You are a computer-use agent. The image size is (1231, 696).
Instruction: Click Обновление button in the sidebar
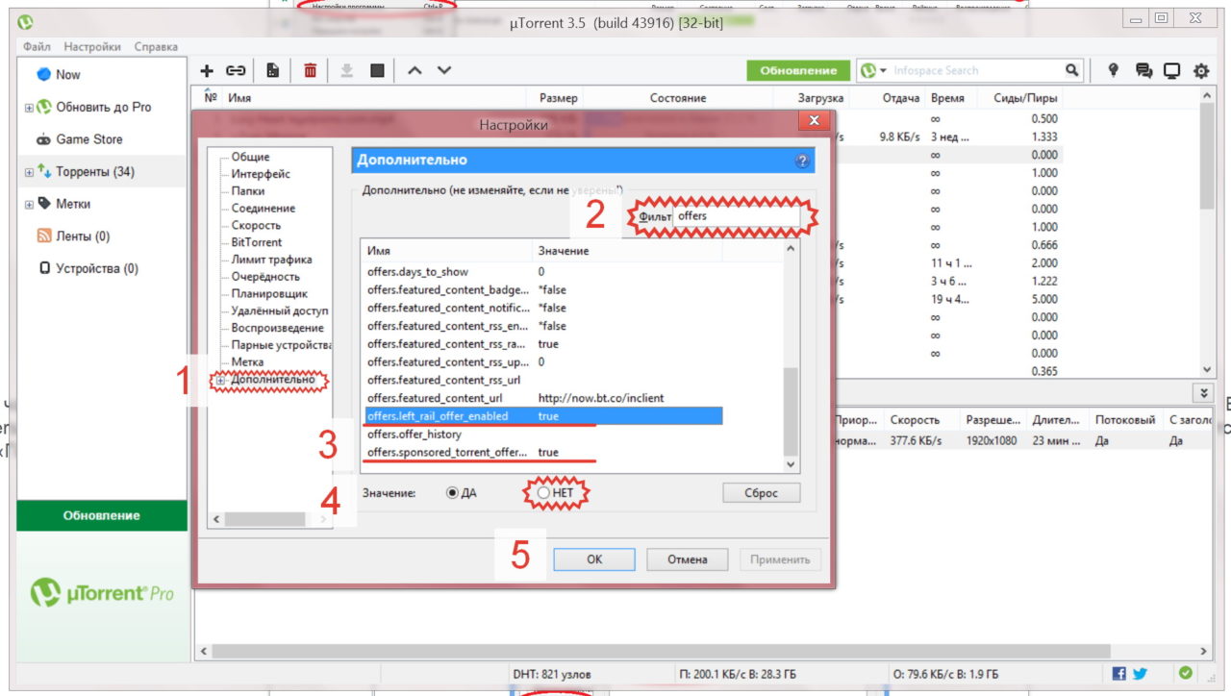tap(102, 515)
